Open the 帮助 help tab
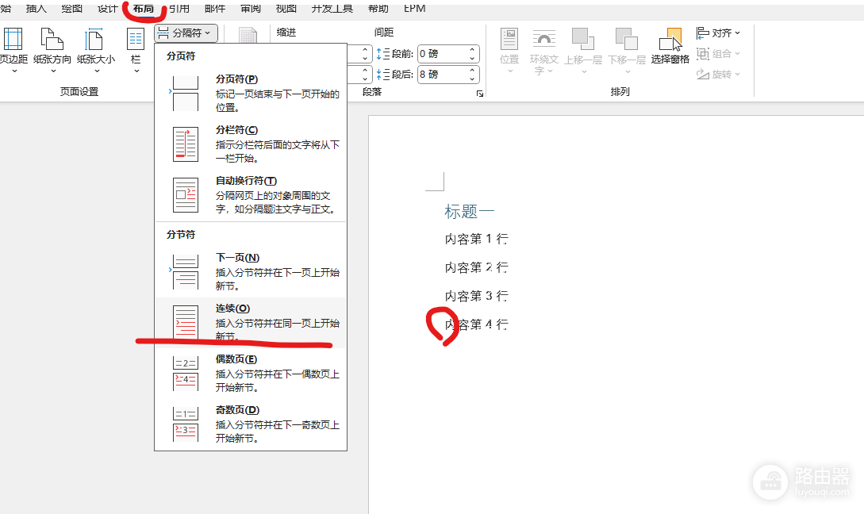Viewport: 864px width, 514px height. (378, 8)
